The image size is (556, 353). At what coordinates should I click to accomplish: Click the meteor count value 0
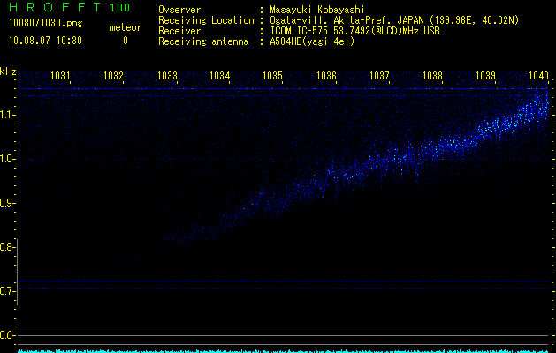point(126,41)
